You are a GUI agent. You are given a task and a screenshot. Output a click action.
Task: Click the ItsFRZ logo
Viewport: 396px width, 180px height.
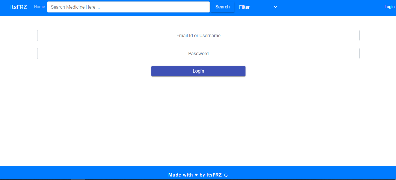[18, 7]
